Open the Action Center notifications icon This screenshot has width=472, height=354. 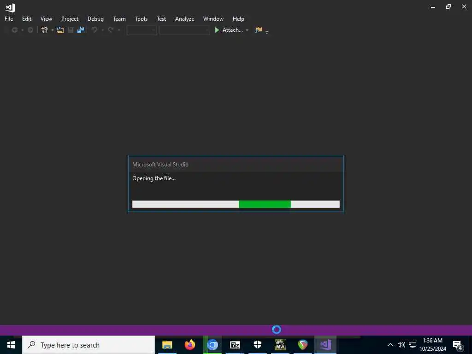pyautogui.click(x=458, y=345)
